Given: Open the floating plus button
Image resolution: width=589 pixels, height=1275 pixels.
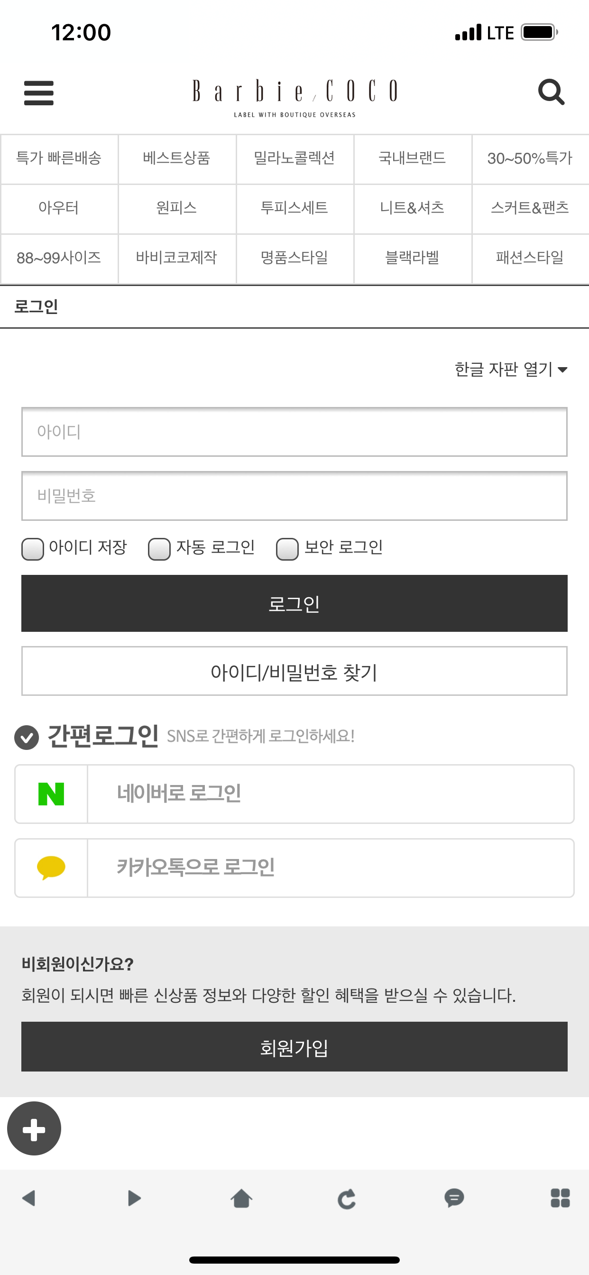Looking at the screenshot, I should click(34, 1128).
